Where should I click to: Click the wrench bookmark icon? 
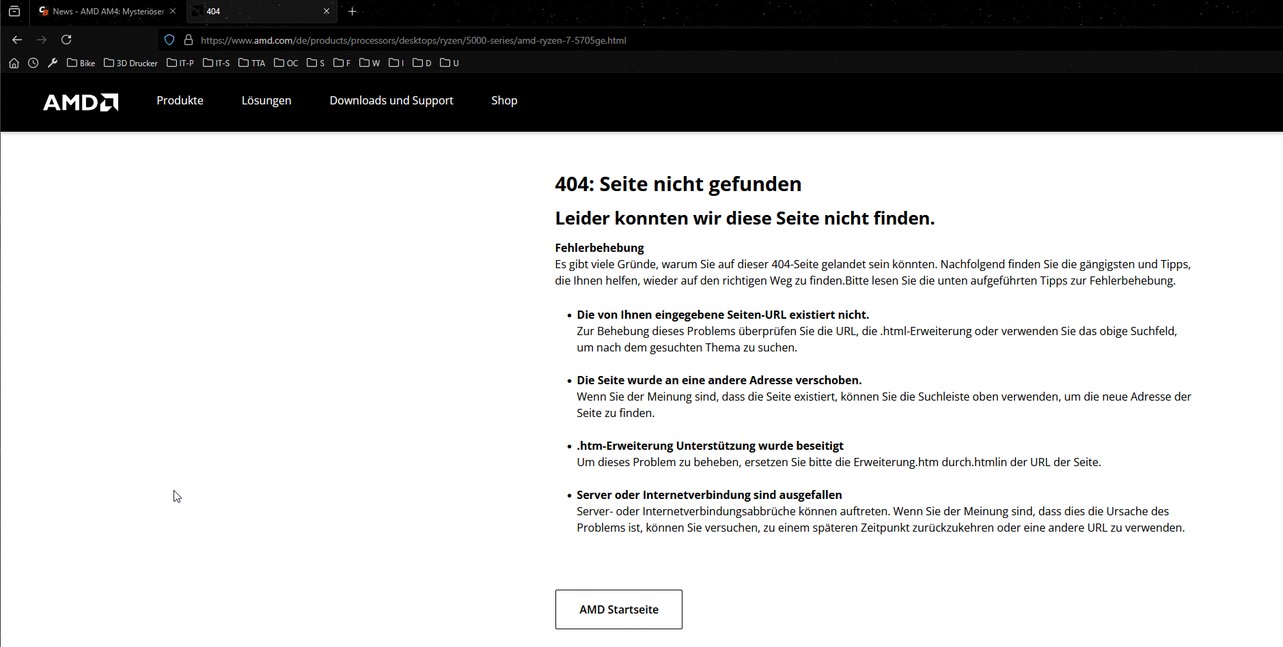pyautogui.click(x=53, y=63)
